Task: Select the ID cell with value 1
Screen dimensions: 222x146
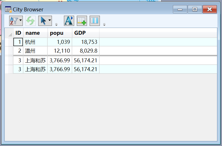Action: pyautogui.click(x=18, y=42)
